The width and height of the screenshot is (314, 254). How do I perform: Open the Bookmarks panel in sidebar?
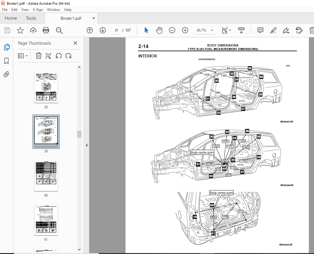6,61
